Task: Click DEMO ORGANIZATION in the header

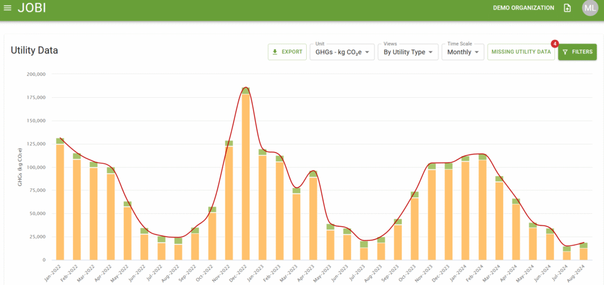Action: (x=524, y=8)
